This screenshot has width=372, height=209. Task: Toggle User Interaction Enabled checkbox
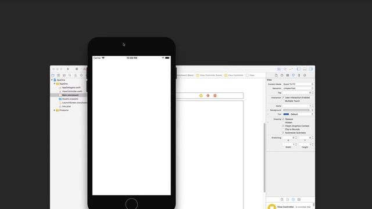[x=283, y=98]
